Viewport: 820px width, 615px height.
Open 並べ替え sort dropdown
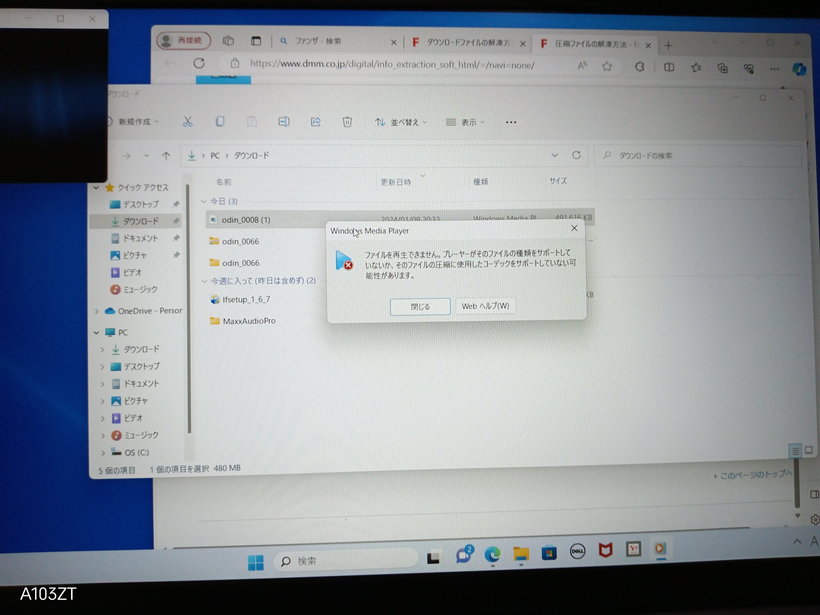(x=401, y=122)
